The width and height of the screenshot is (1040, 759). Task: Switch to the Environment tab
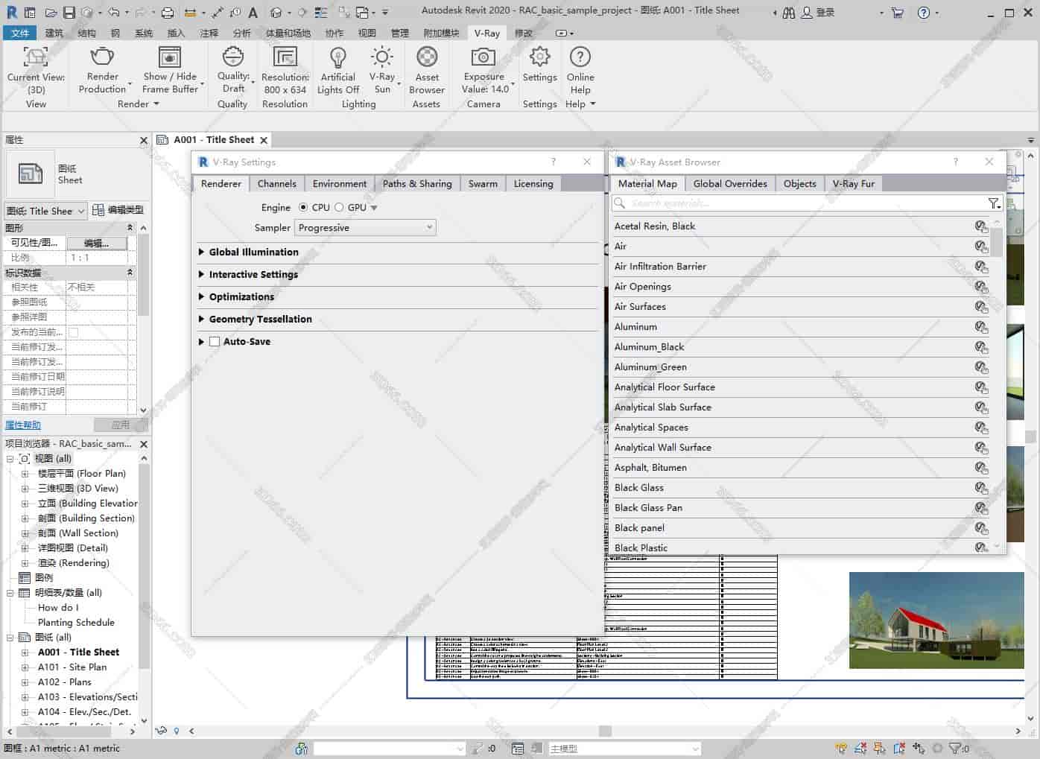tap(339, 184)
